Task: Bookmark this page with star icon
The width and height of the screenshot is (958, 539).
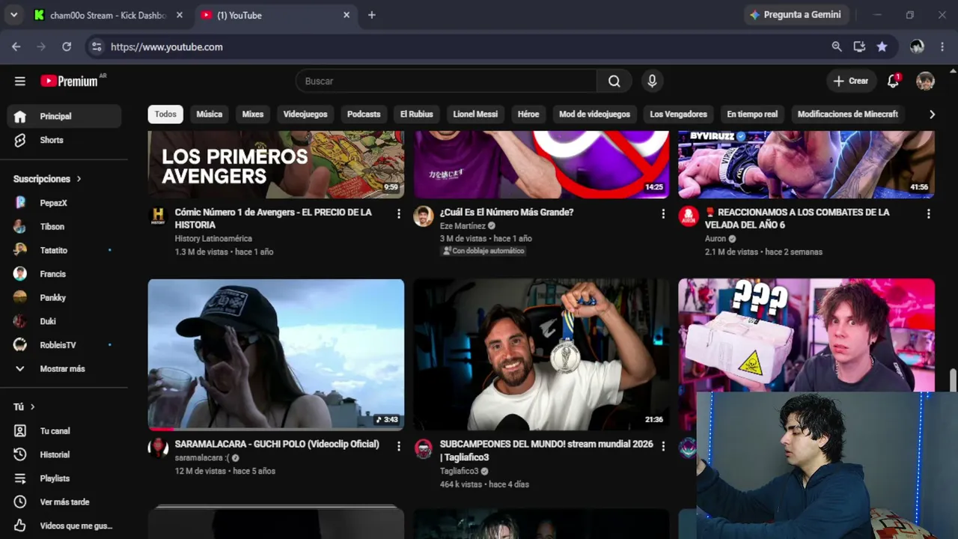Action: [882, 46]
